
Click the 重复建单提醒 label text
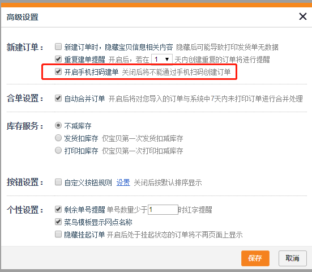pos(84,59)
